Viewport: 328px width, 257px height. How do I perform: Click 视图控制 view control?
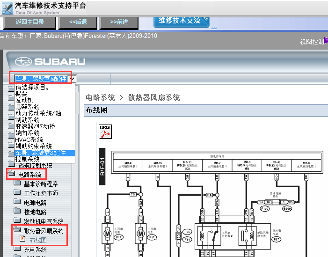(312, 42)
